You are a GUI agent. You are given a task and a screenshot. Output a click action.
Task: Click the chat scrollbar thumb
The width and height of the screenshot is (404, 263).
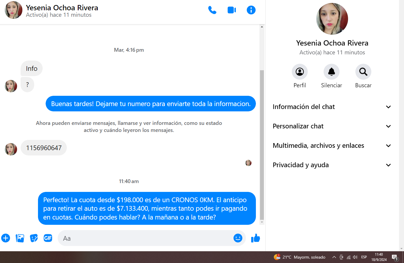(x=262, y=145)
